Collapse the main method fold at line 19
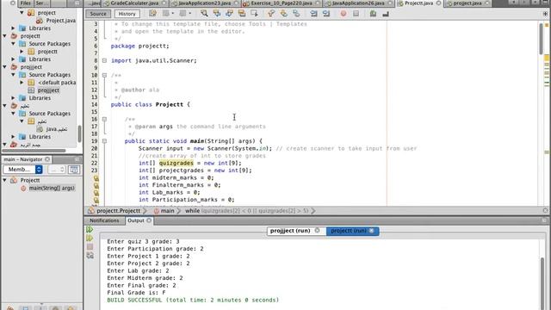 point(104,141)
